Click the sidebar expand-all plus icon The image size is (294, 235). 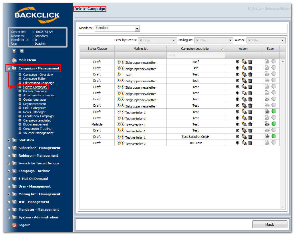pos(14,51)
